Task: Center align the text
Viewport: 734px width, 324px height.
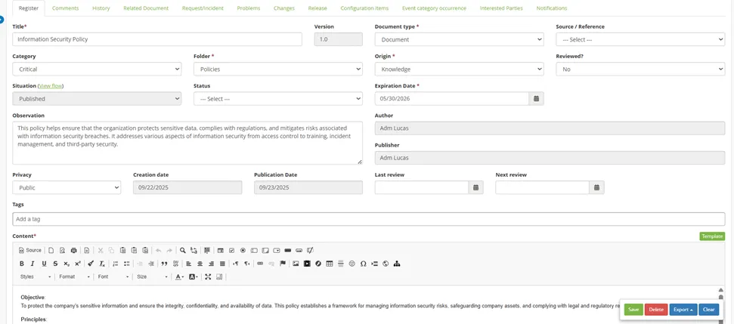Action: click(x=200, y=264)
